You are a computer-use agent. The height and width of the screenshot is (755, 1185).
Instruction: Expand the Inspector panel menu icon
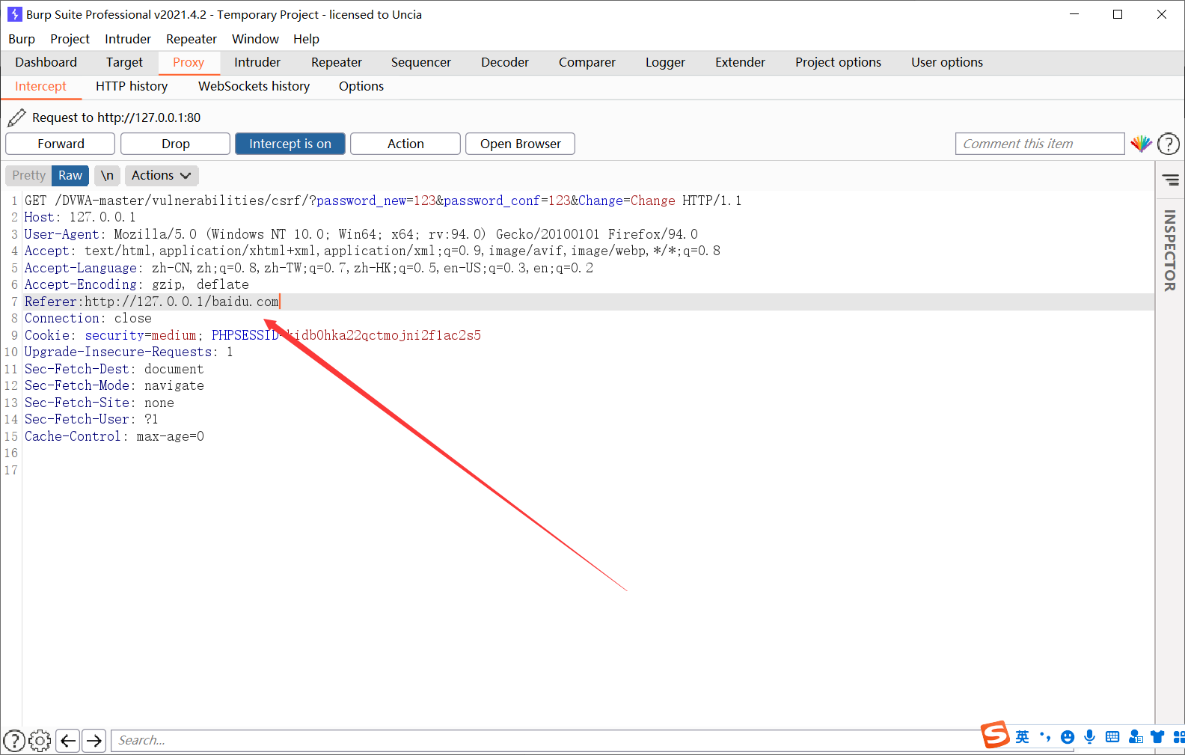tap(1171, 180)
